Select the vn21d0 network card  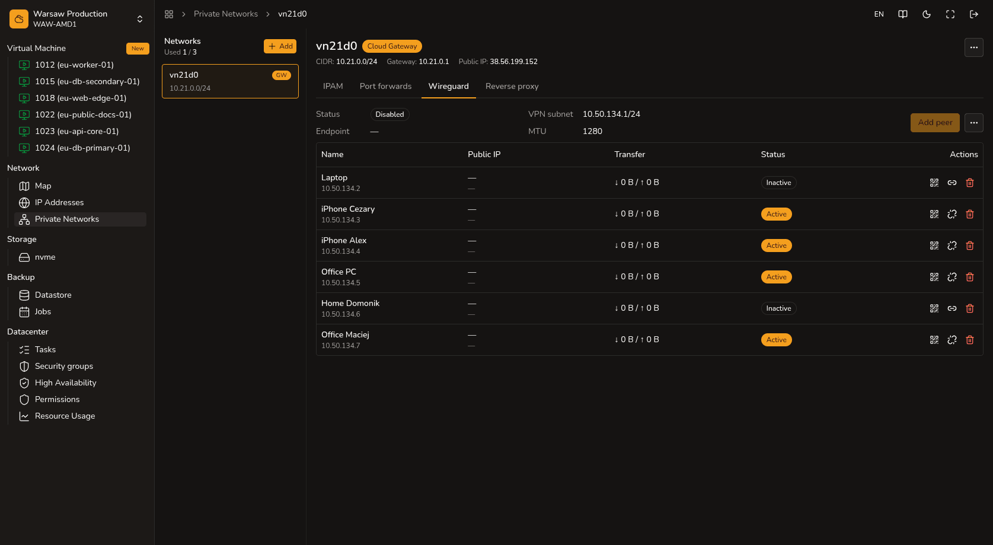tap(230, 81)
